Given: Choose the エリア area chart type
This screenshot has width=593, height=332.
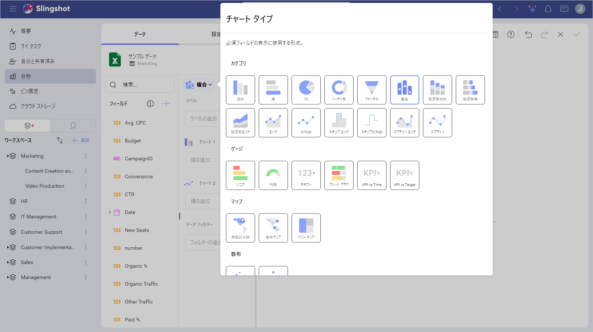Looking at the screenshot, I should tap(273, 123).
